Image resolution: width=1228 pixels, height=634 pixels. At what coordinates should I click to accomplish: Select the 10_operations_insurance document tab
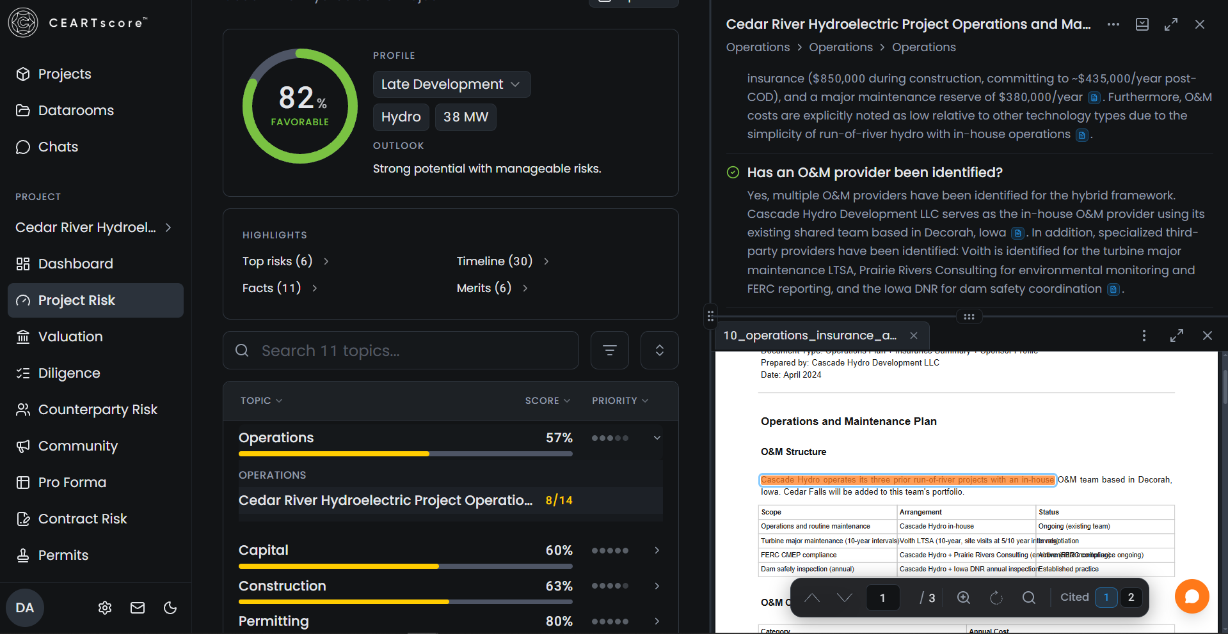pos(810,336)
